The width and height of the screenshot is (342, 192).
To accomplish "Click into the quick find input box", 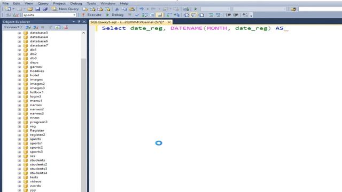I will [320, 9].
